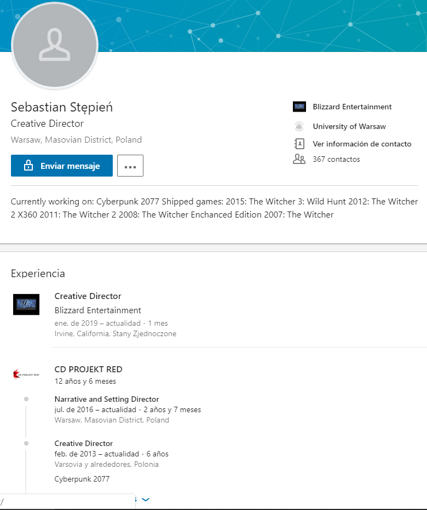Expand more roles with the blue chevron
This screenshot has height=510, width=427.
pyautogui.click(x=146, y=499)
